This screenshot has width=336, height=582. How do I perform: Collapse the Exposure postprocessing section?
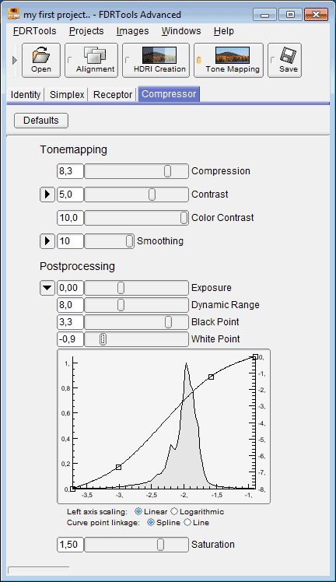(47, 288)
